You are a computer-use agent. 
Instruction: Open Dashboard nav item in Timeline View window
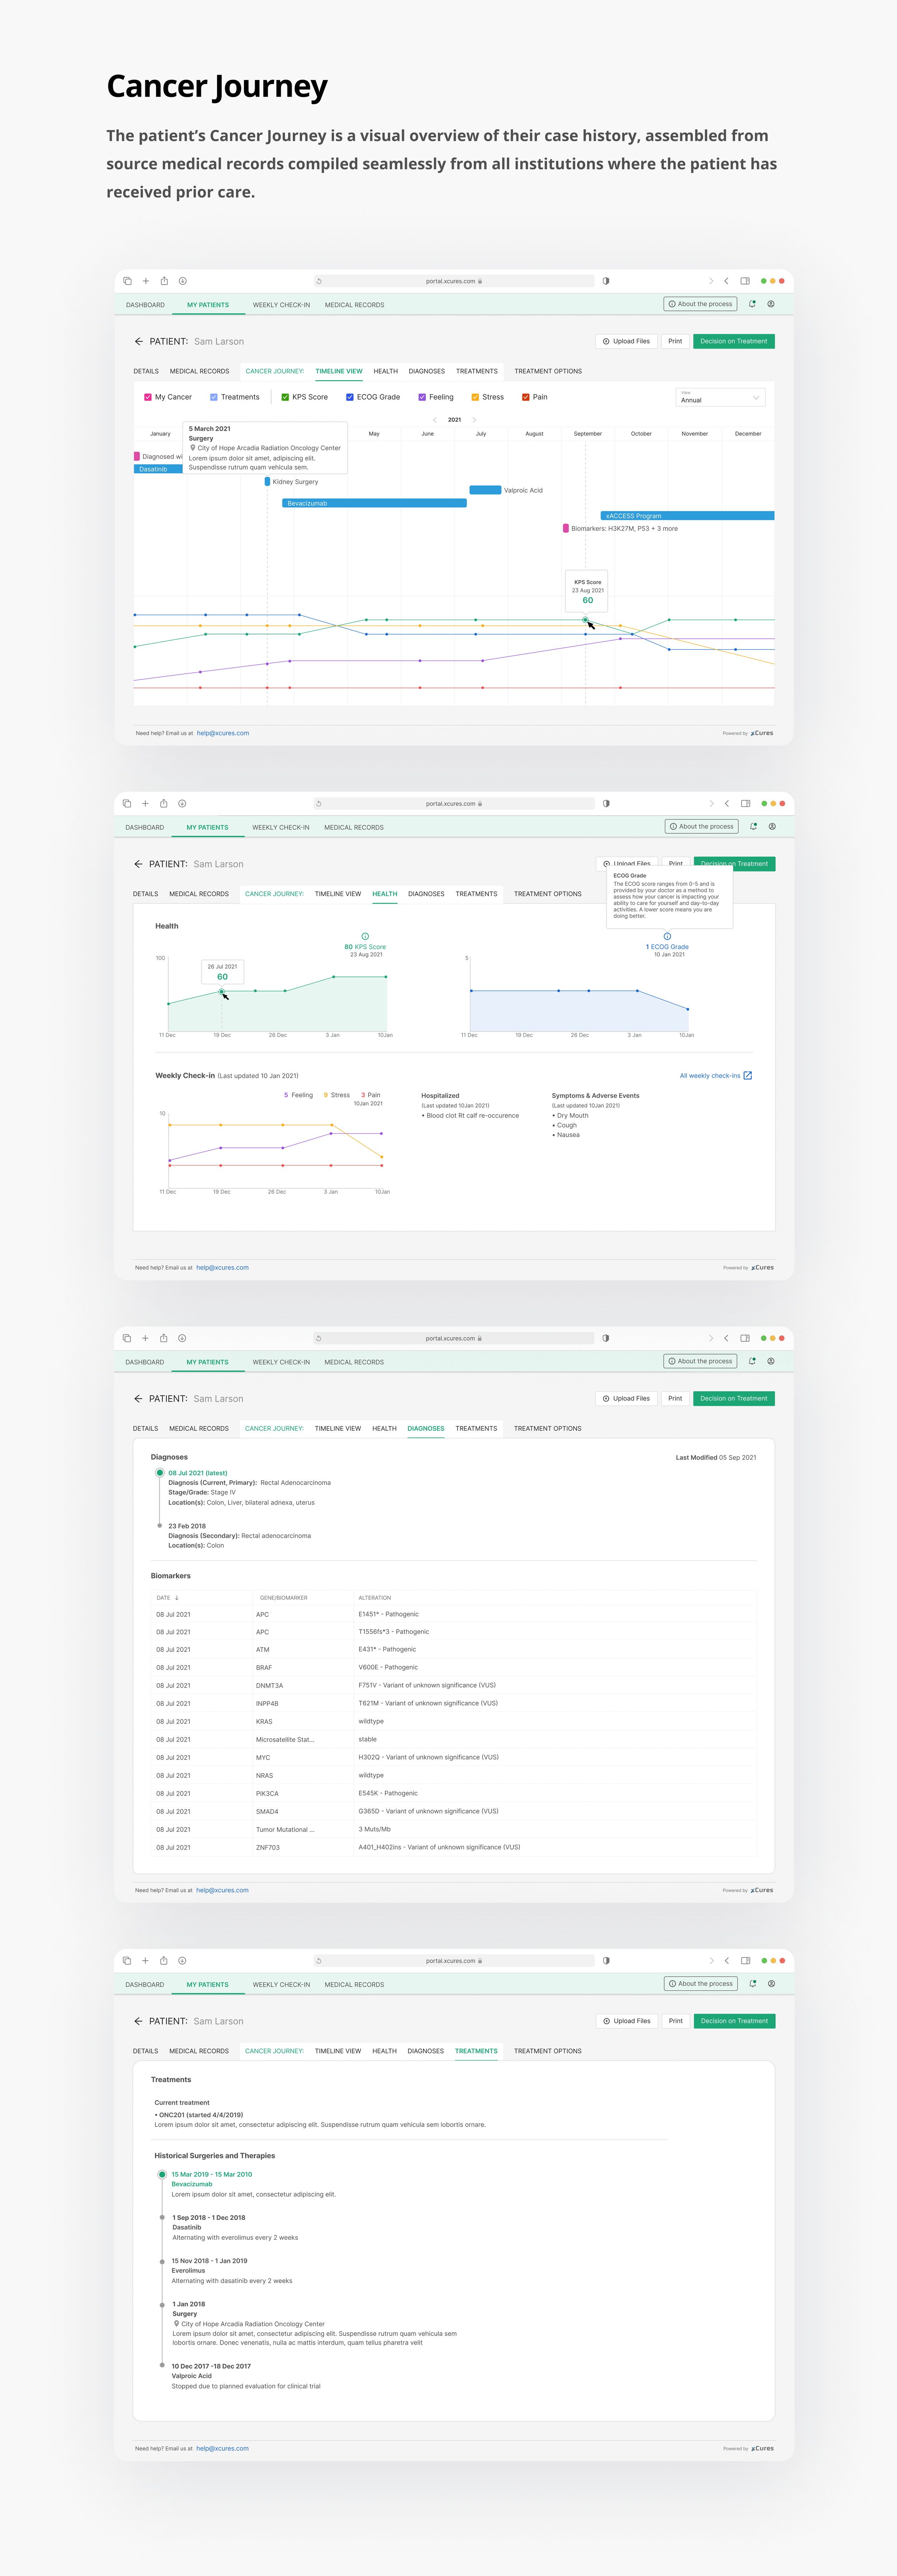click(x=145, y=305)
